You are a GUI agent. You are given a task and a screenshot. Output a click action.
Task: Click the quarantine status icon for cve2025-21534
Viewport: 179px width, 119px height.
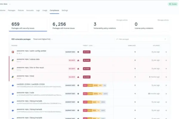tap(78, 85)
